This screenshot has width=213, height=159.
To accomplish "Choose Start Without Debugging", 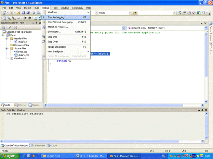I will [x=66, y=22].
